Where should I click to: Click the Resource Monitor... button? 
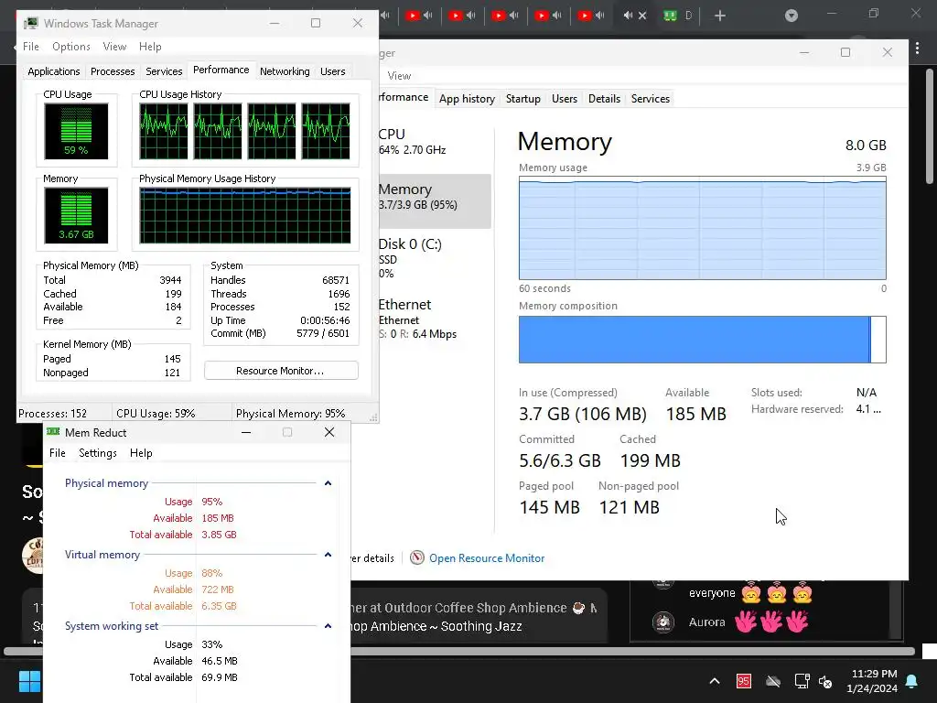click(281, 371)
